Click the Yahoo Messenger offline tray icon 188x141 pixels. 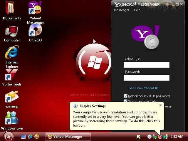coord(150,137)
